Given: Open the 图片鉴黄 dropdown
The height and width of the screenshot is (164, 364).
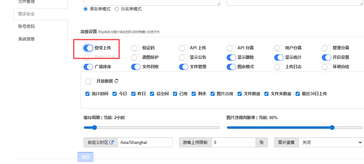Looking at the screenshot, I should click(330, 142).
